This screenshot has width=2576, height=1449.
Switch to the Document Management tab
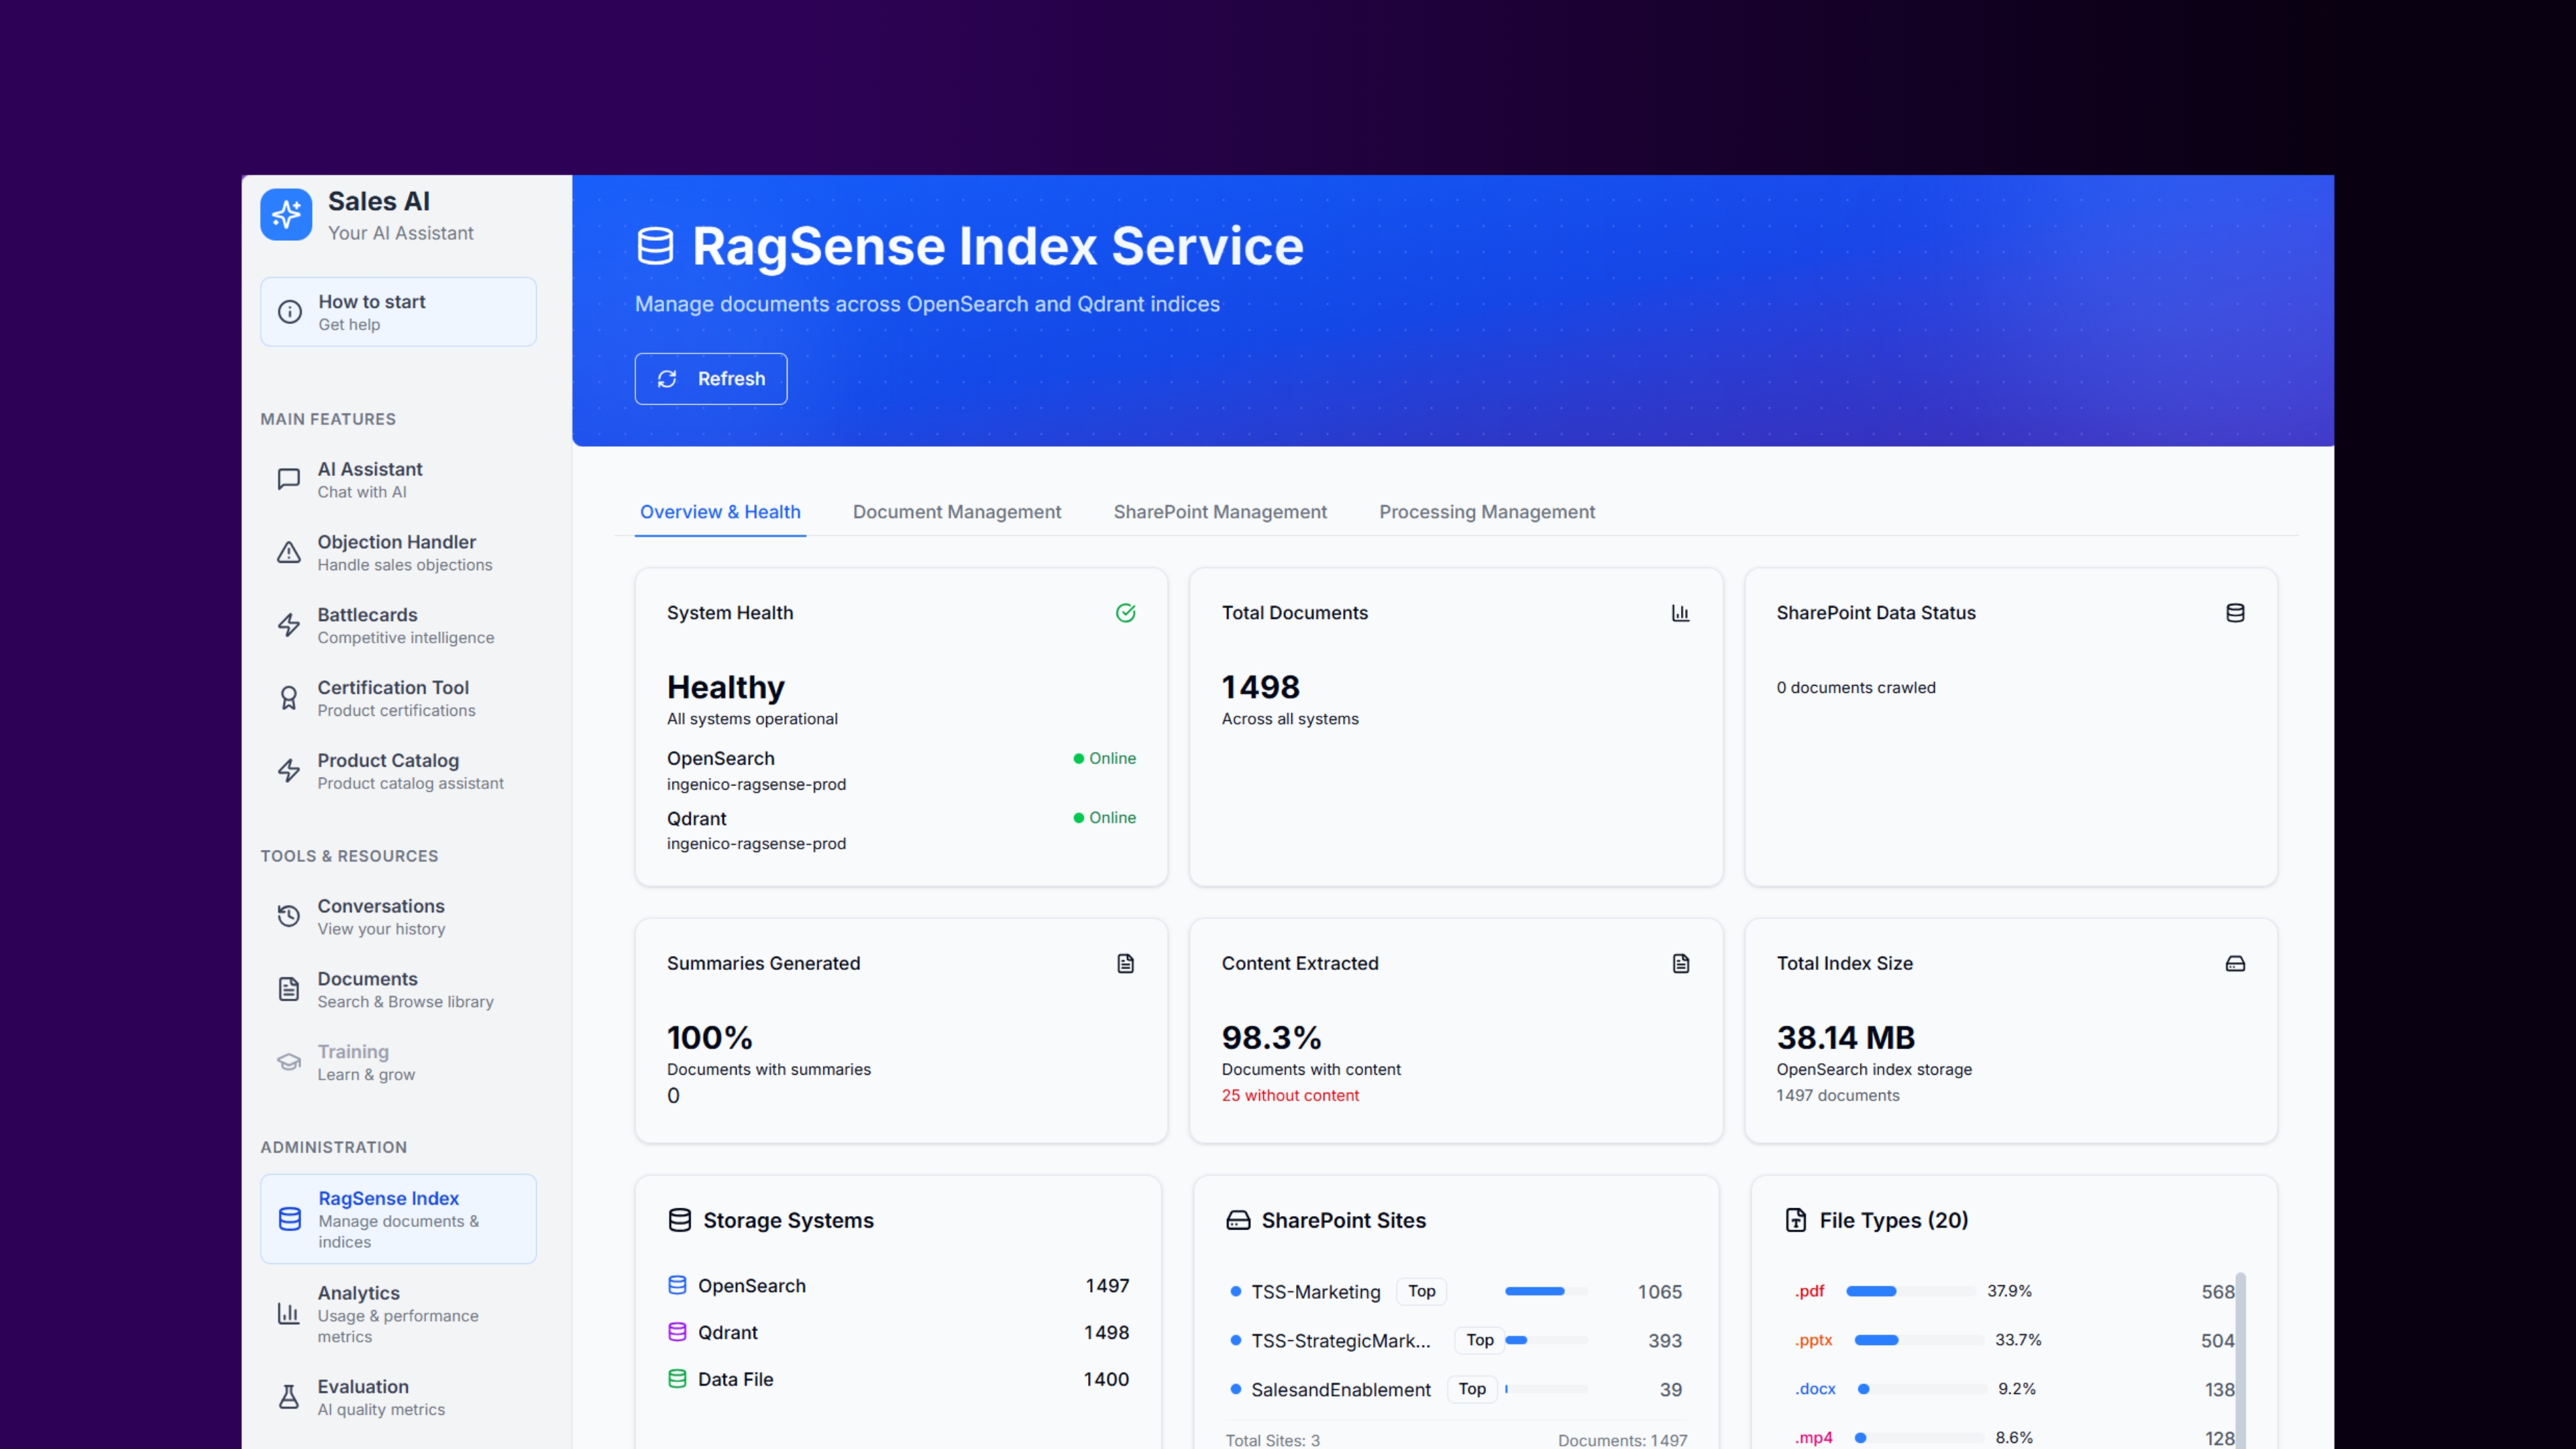pos(956,512)
